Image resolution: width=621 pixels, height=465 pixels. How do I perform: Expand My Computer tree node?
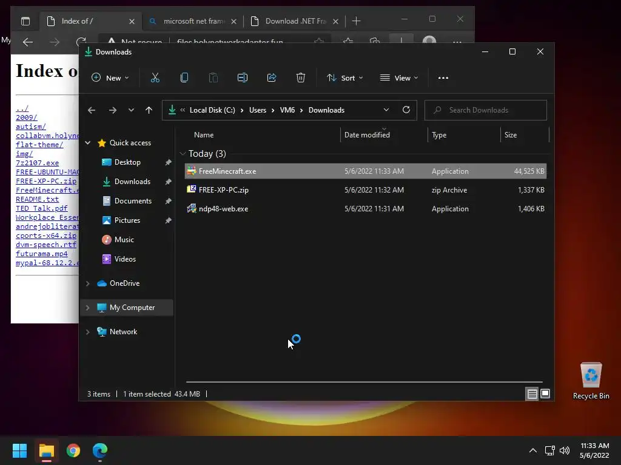point(88,308)
